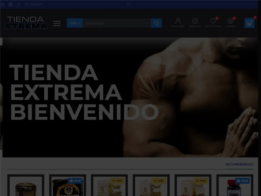Open the shopping cart icon
Image resolution: width=261 pixels, height=196 pixels.
tap(249, 22)
